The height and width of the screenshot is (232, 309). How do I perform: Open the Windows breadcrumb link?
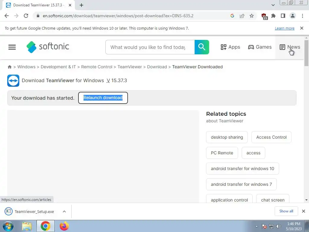point(27,67)
